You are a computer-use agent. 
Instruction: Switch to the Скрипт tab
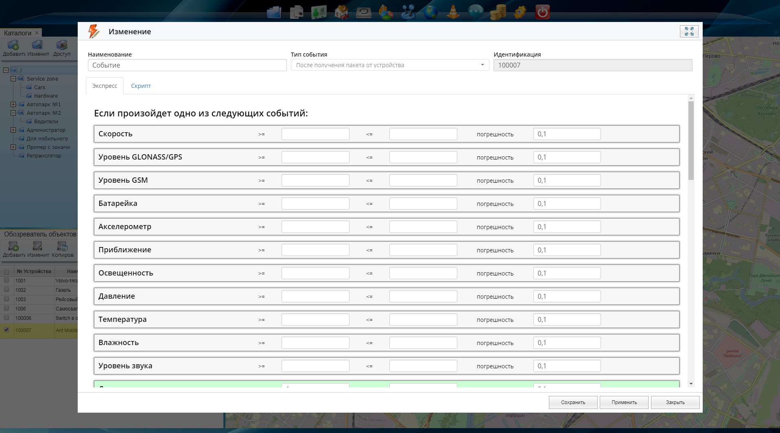click(141, 86)
